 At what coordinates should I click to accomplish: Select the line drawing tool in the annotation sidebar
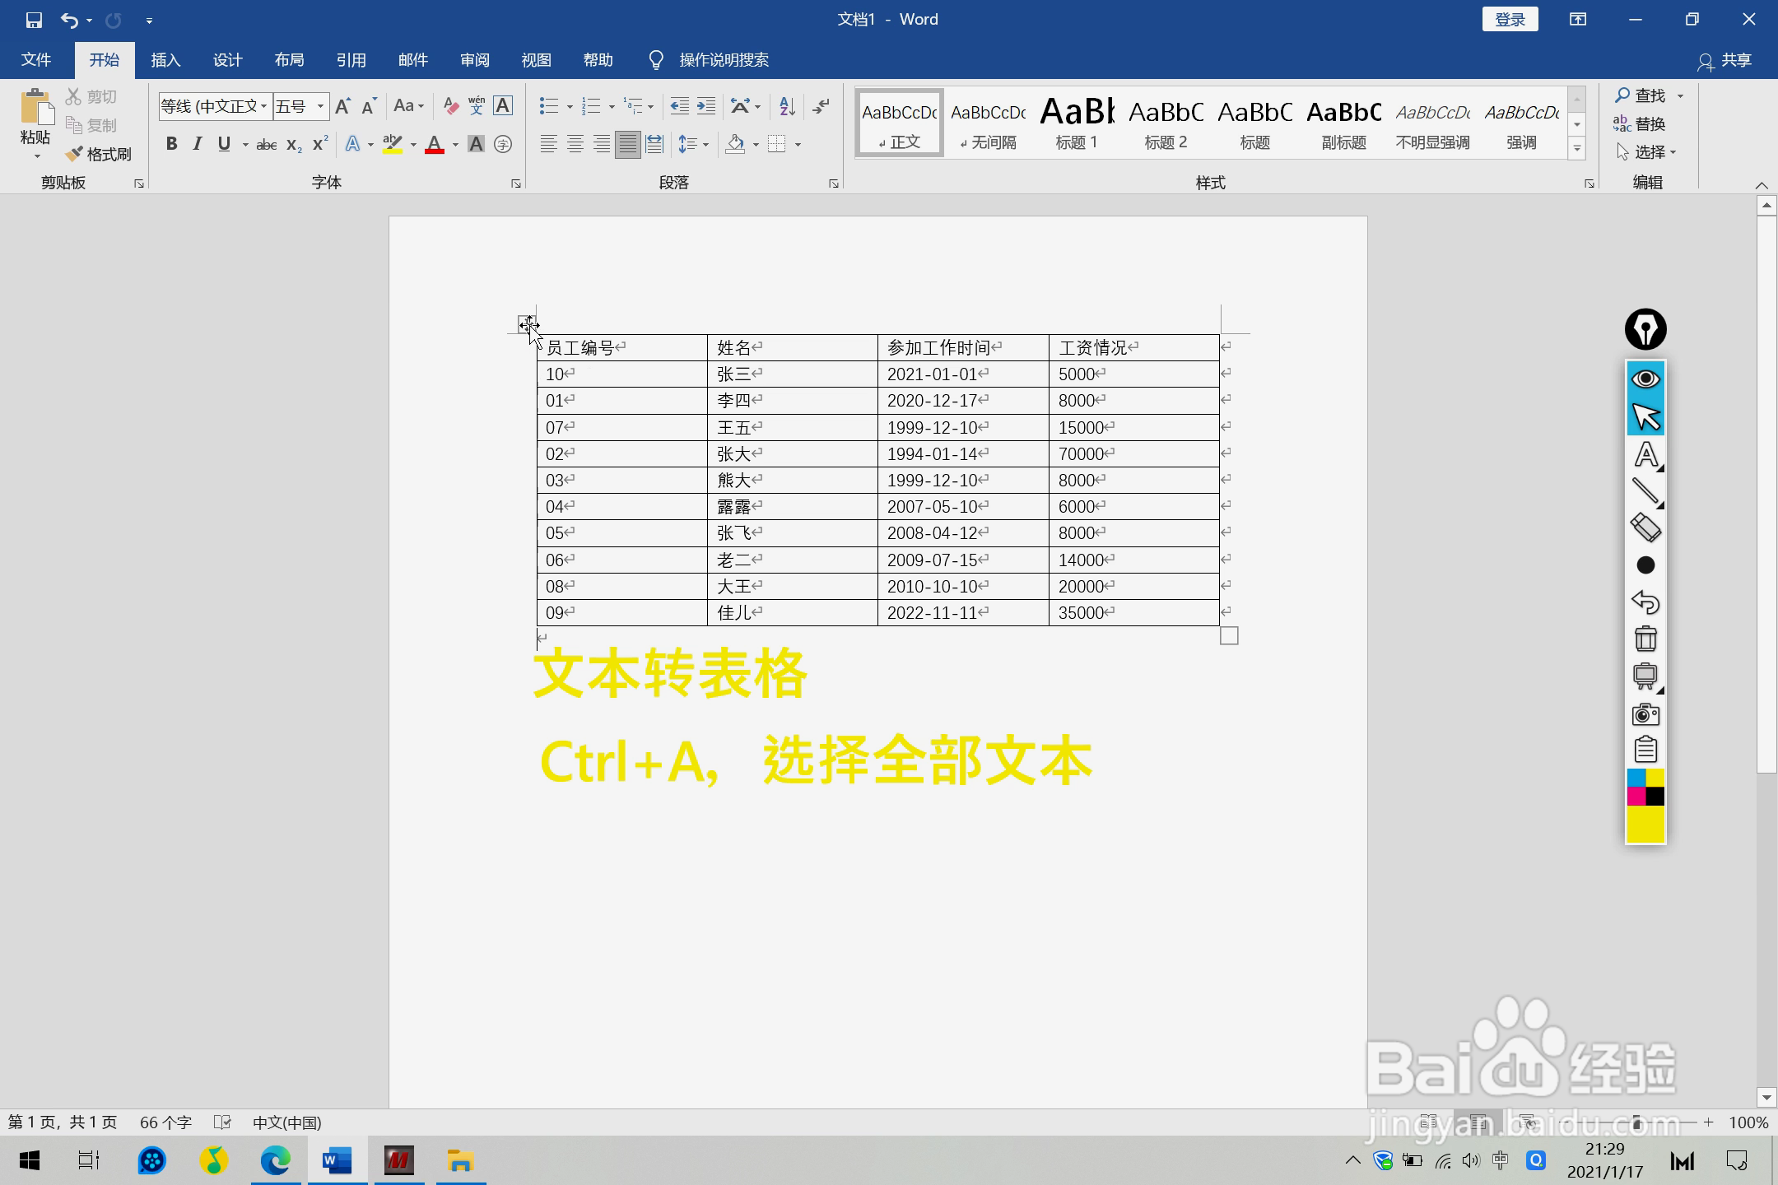(1645, 491)
